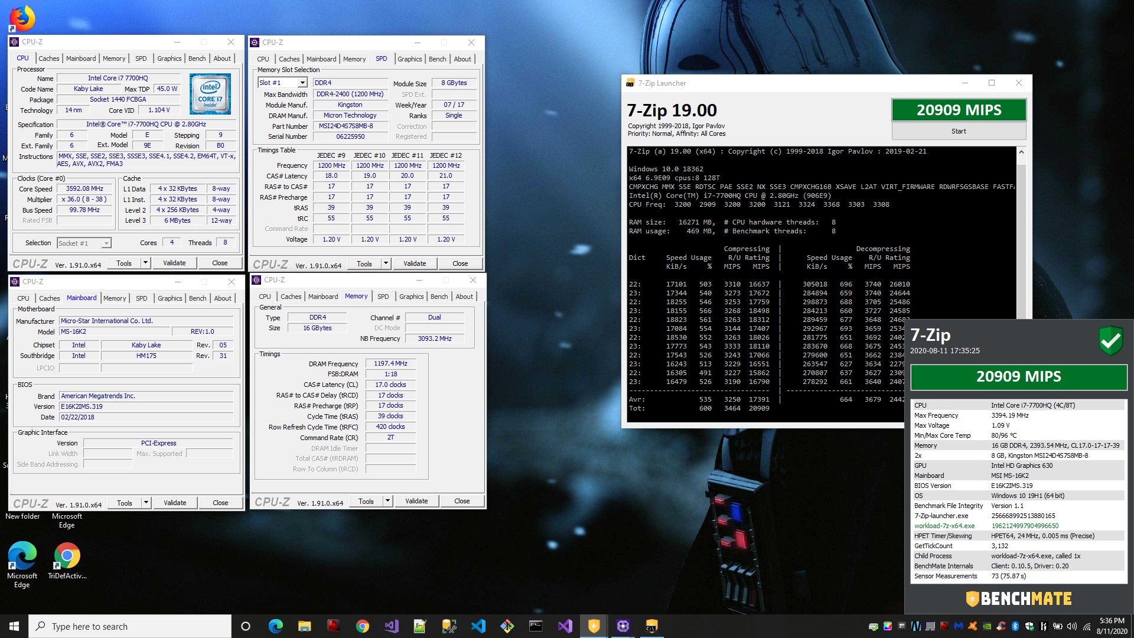Click the green shield checkmark in BenchMate panel
1134x638 pixels.
pos(1110,341)
